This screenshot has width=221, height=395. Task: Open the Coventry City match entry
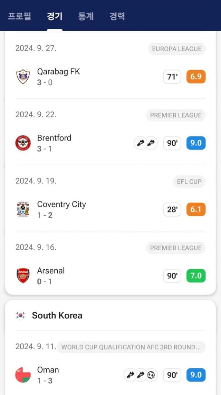[x=86, y=209]
